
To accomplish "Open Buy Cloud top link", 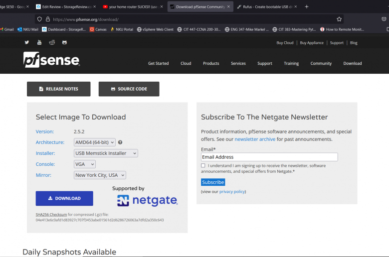I will [x=285, y=43].
